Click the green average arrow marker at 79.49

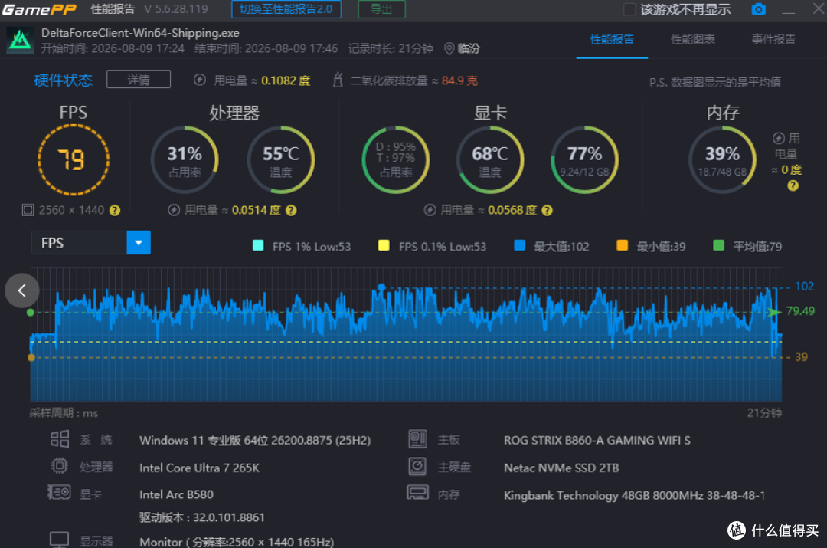pyautogui.click(x=773, y=312)
